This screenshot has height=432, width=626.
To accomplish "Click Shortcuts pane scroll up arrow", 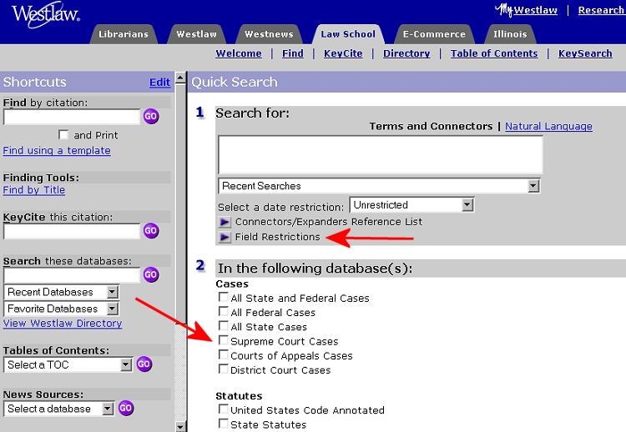I will point(180,78).
